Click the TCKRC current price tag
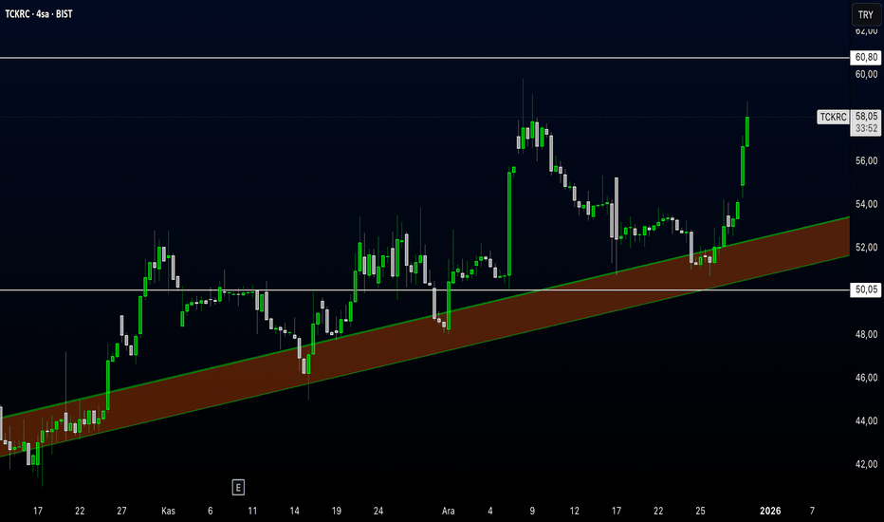The width and height of the screenshot is (884, 522). click(833, 117)
